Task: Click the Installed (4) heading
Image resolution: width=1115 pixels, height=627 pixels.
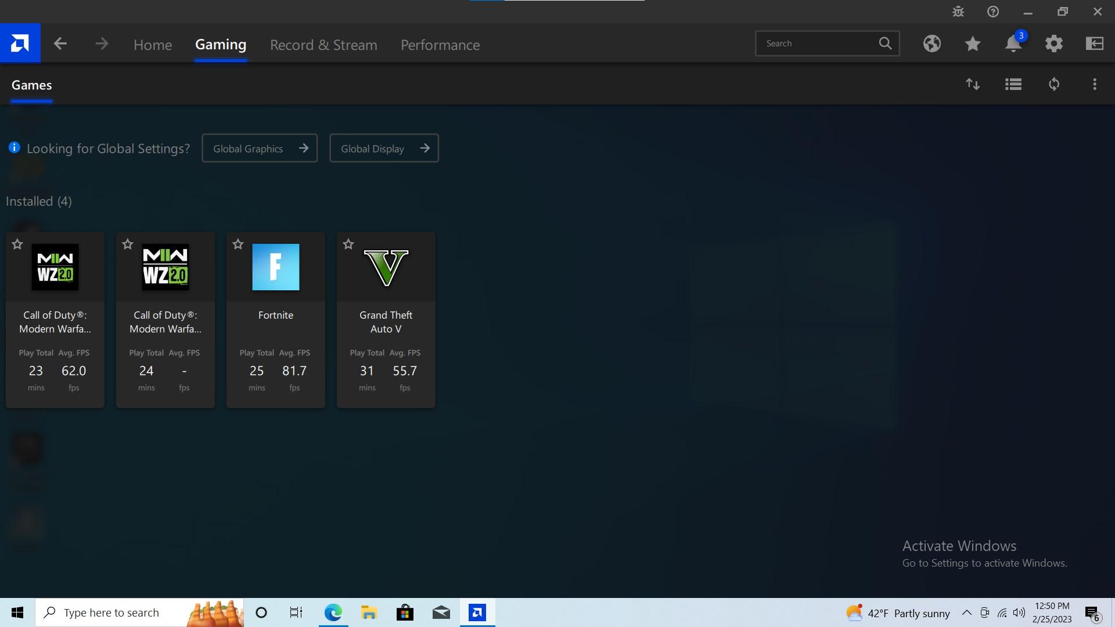Action: tap(39, 201)
